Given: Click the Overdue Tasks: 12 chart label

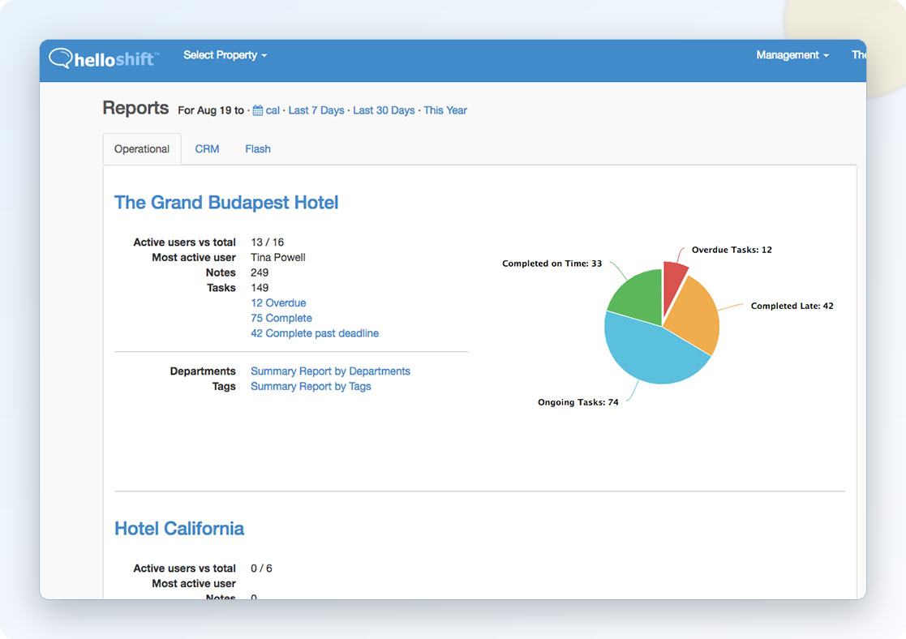Looking at the screenshot, I should 732,250.
